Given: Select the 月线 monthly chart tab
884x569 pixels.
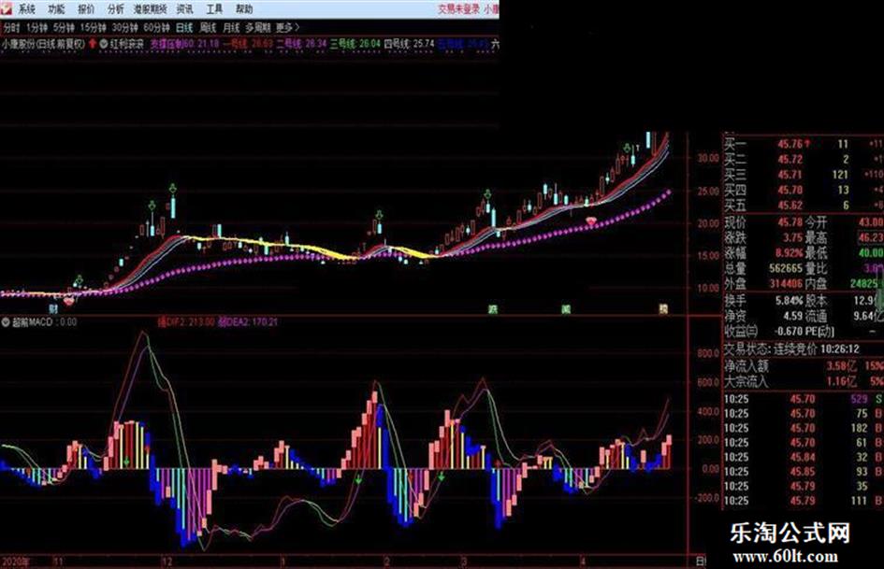Looking at the screenshot, I should pos(231,27).
